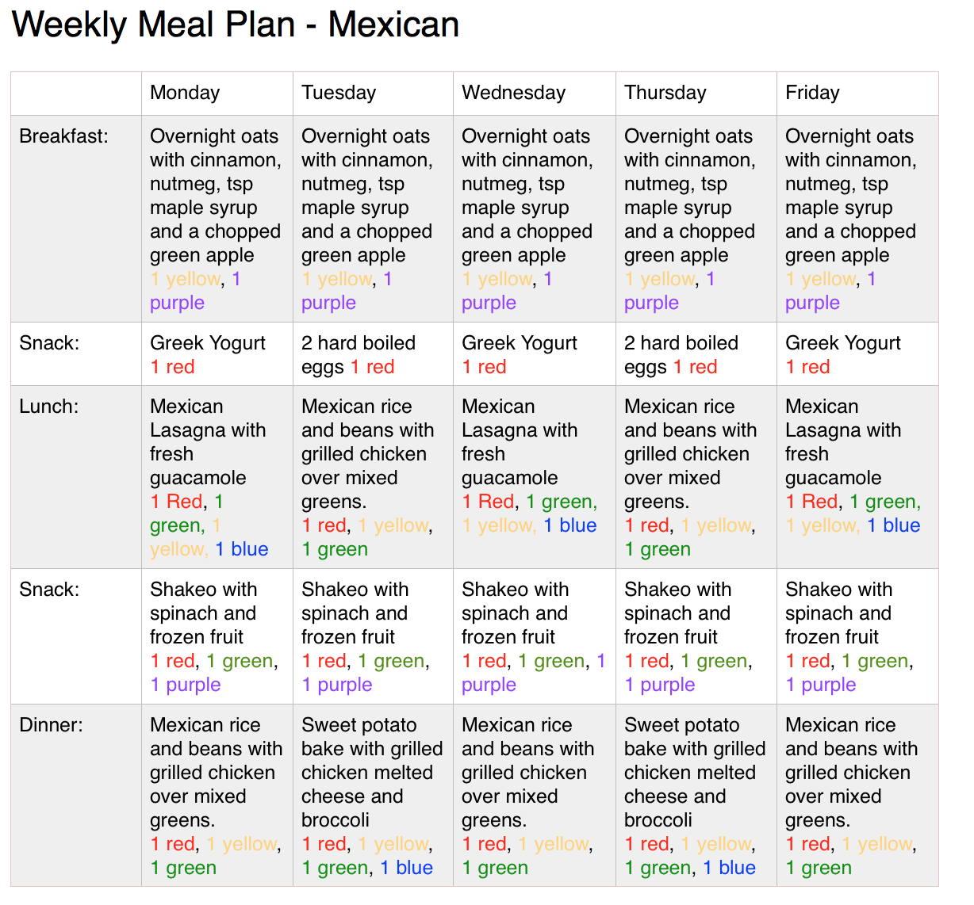Click '1 blue' text in Friday's lunch
Screen dimensions: 974x905
(894, 525)
